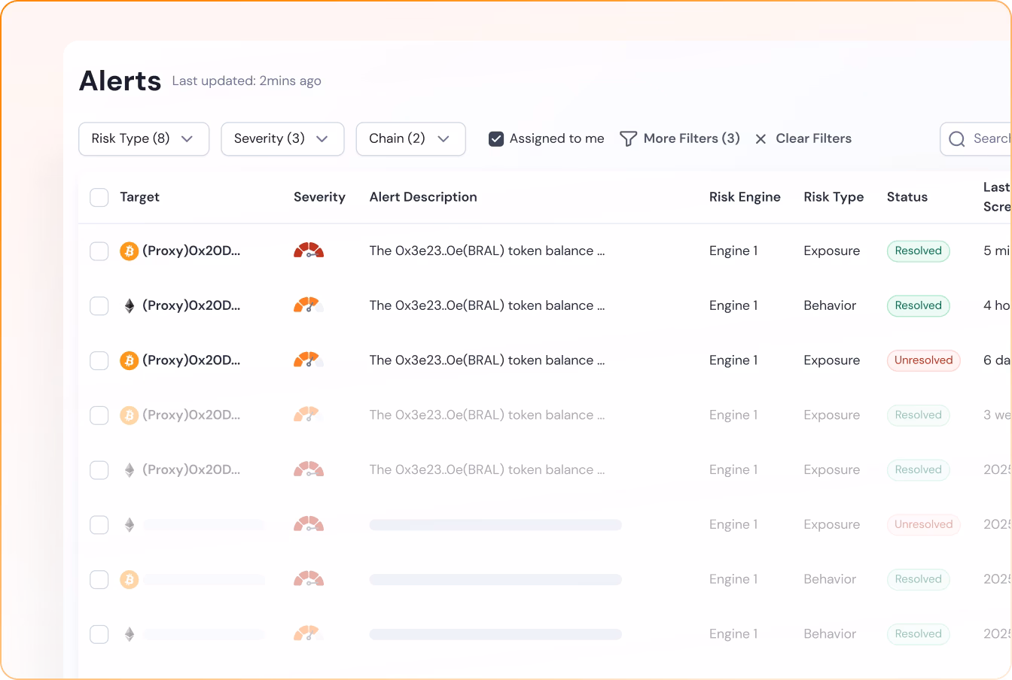Image resolution: width=1012 pixels, height=680 pixels.
Task: Click the Unresolved status badge in third row
Action: pos(923,361)
